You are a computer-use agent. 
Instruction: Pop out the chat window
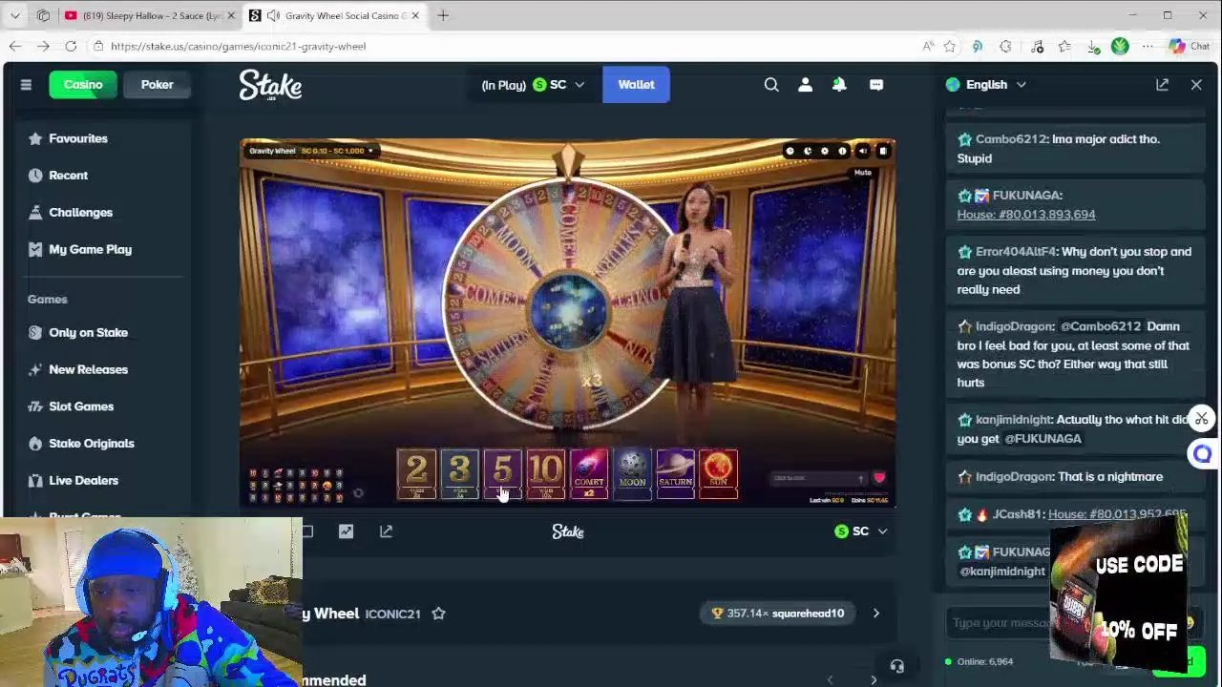click(1162, 85)
